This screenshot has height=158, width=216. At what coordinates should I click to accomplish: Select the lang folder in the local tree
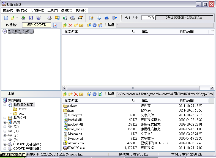point(21,113)
